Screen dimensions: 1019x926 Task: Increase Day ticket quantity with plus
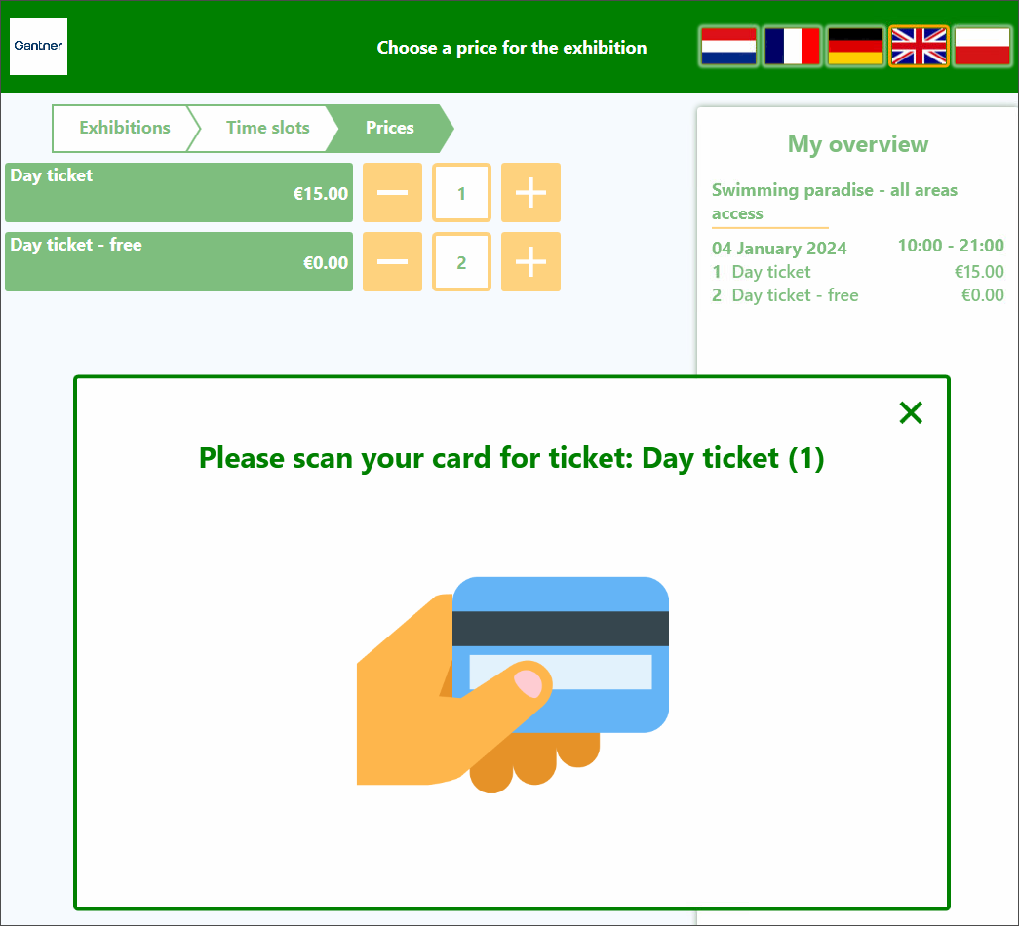[530, 193]
